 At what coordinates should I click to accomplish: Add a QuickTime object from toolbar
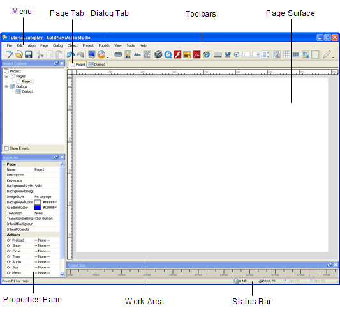click(168, 54)
